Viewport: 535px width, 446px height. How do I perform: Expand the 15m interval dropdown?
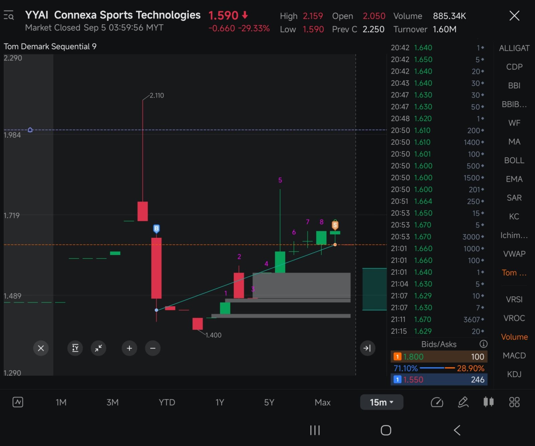pos(382,402)
